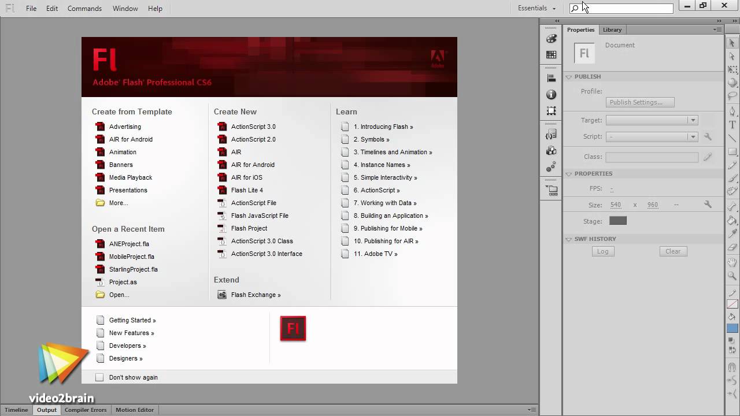Open the Swatches panel grid icon
This screenshot has height=416, width=740.
[552, 55]
